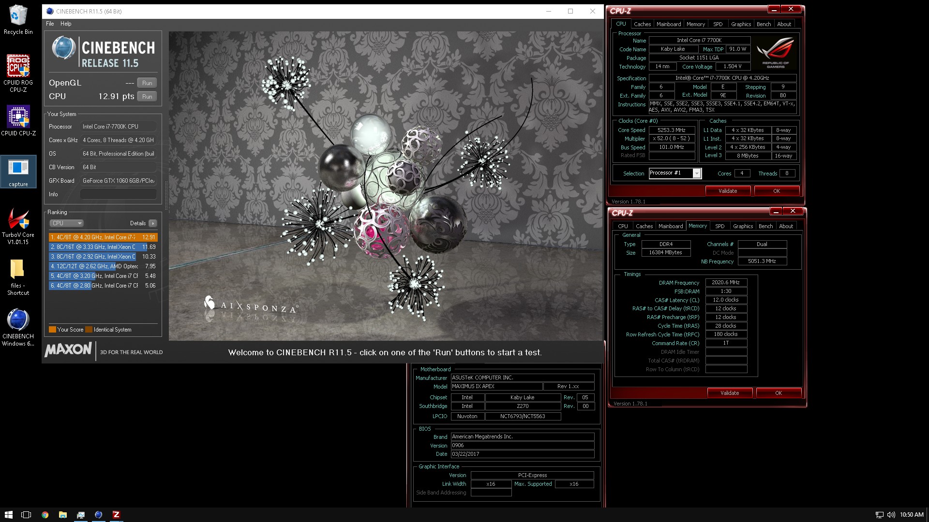The width and height of the screenshot is (929, 522).
Task: Click OK in lower CPU-Z window
Action: click(x=779, y=393)
